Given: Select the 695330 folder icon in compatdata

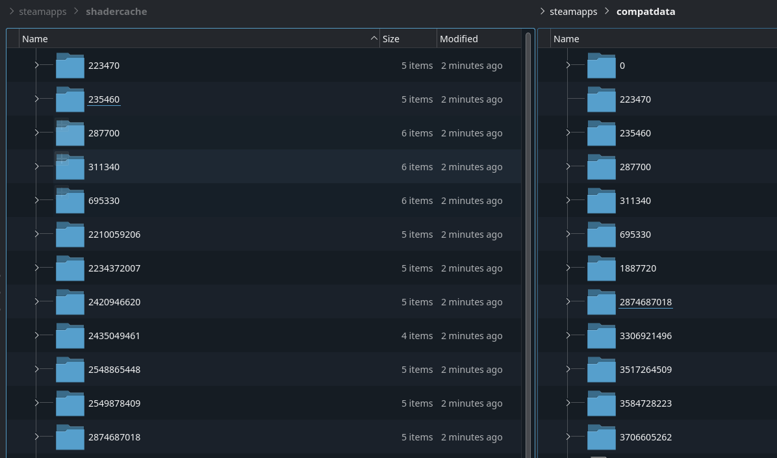Looking at the screenshot, I should pos(601,234).
